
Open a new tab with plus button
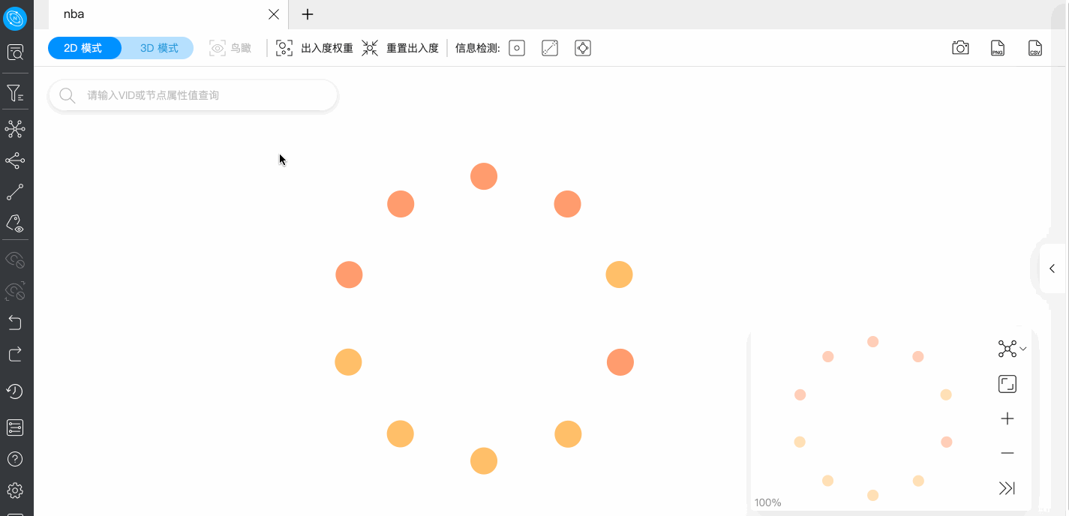tap(307, 13)
